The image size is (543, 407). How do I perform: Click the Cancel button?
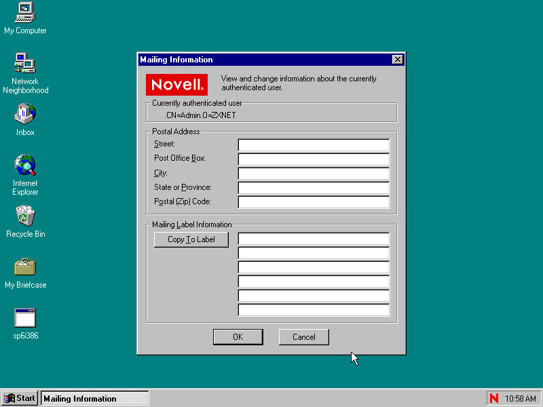coord(303,337)
